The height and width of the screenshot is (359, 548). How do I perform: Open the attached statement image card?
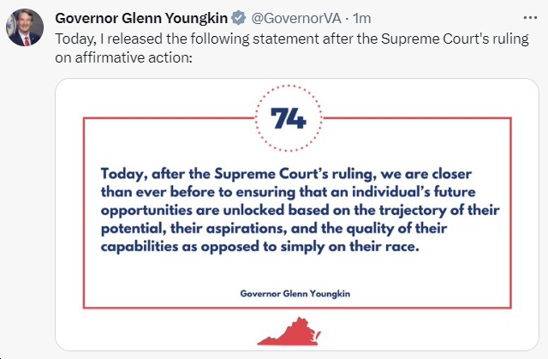point(297,214)
